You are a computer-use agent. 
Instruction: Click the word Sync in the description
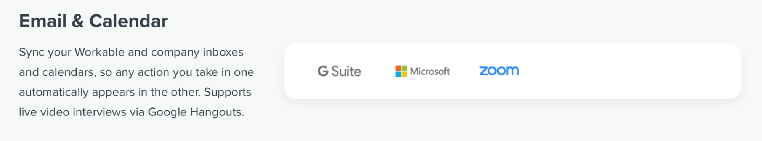pyautogui.click(x=32, y=52)
